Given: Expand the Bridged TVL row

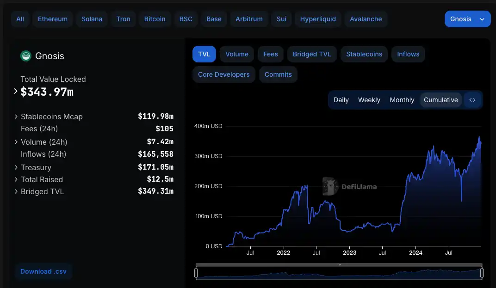Looking at the screenshot, I should tap(17, 191).
